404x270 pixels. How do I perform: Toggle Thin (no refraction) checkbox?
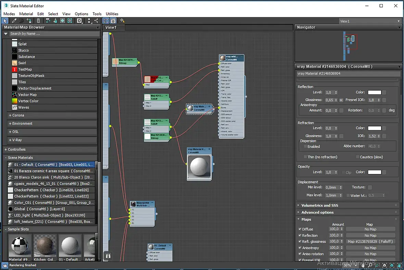pos(305,157)
